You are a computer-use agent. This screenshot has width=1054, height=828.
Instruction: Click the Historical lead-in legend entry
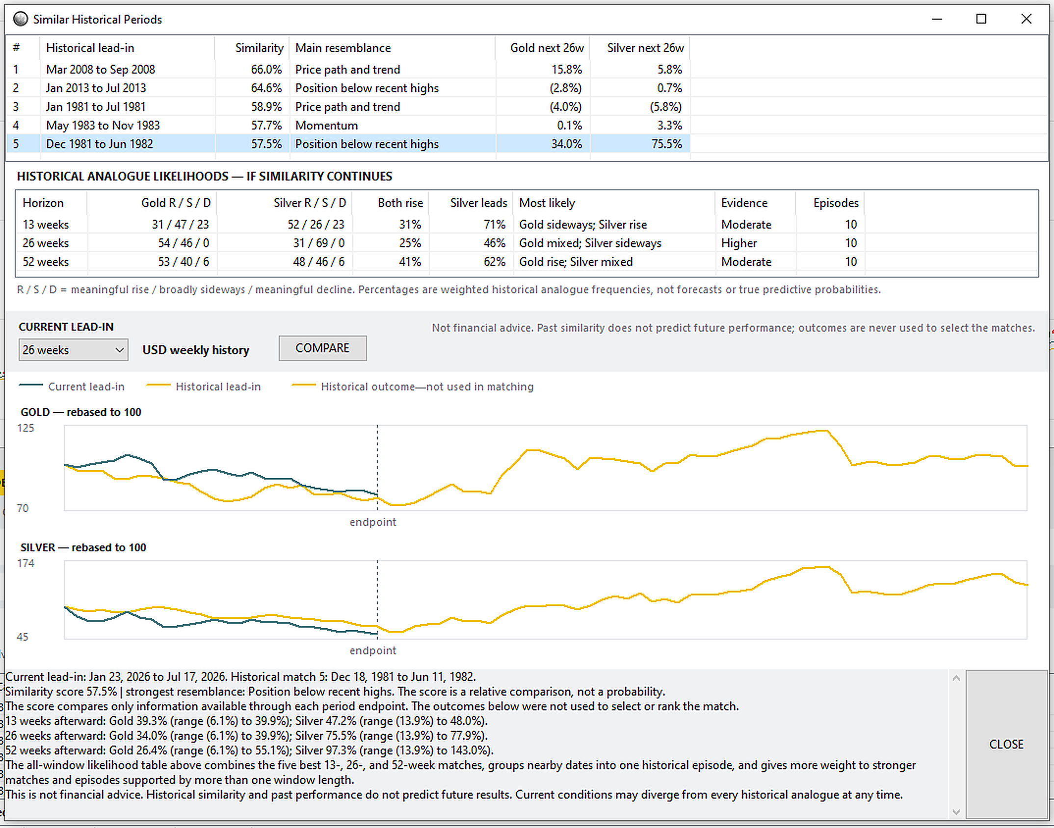(x=204, y=387)
